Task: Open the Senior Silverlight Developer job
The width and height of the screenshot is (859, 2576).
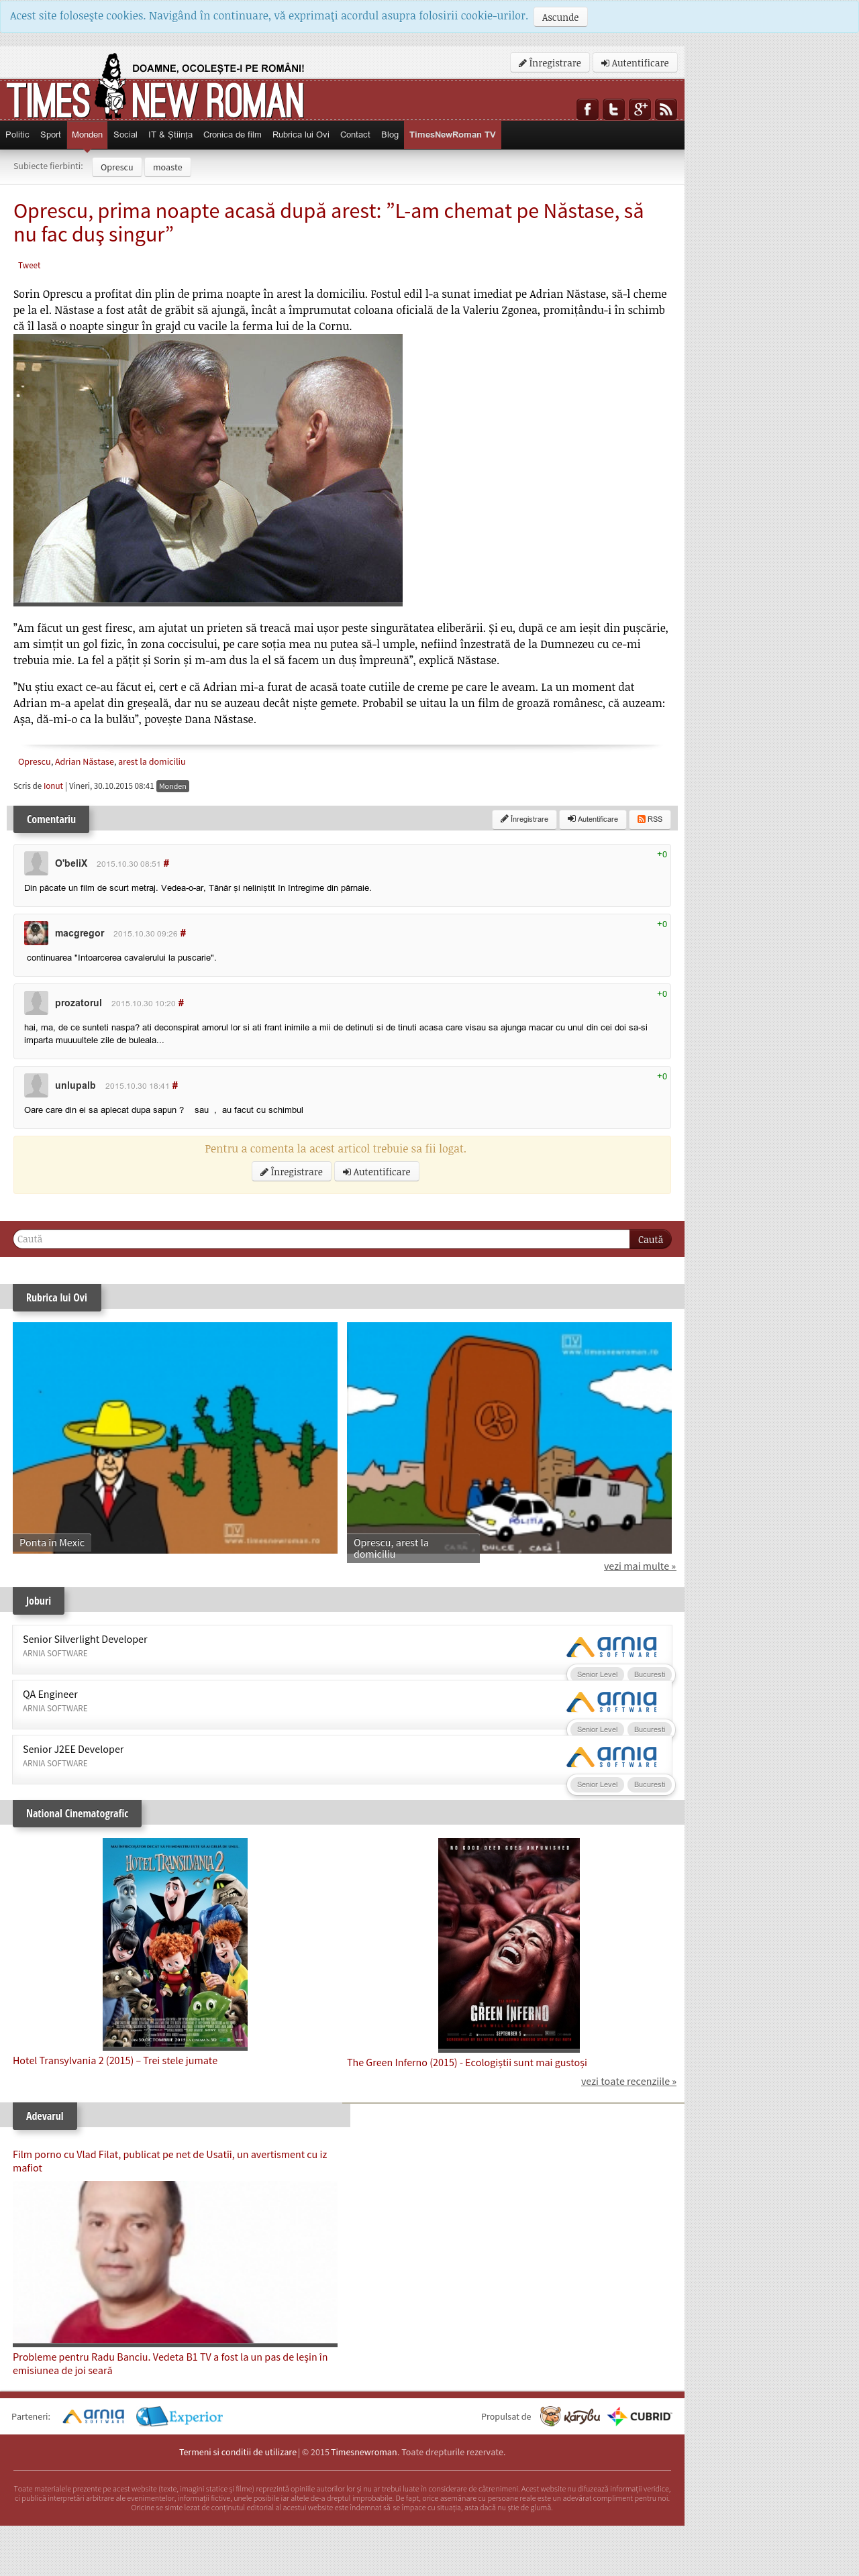Action: [x=85, y=1639]
